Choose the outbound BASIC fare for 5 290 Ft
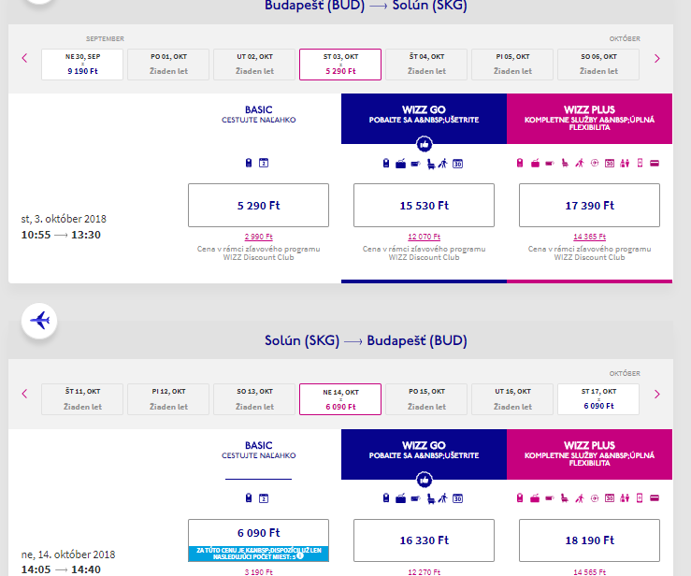The width and height of the screenshot is (691, 576). 258,205
